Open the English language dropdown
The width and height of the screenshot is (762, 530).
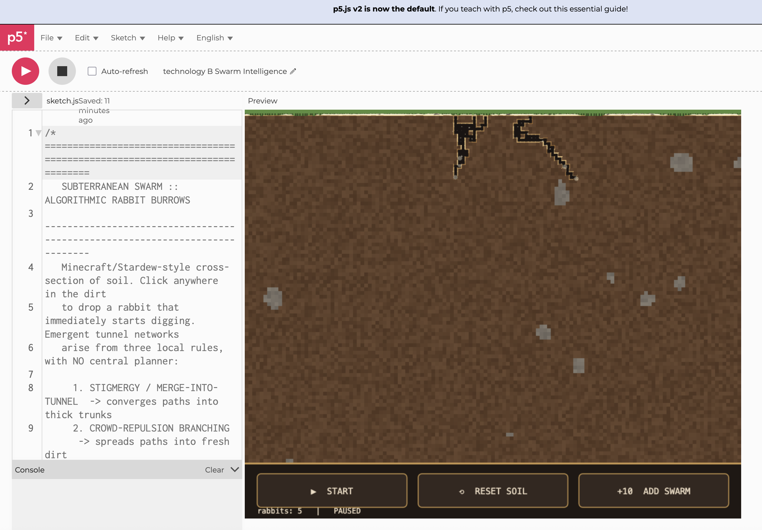214,38
